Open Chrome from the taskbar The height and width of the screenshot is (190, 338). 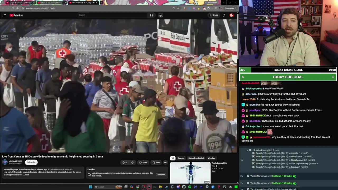137,187
